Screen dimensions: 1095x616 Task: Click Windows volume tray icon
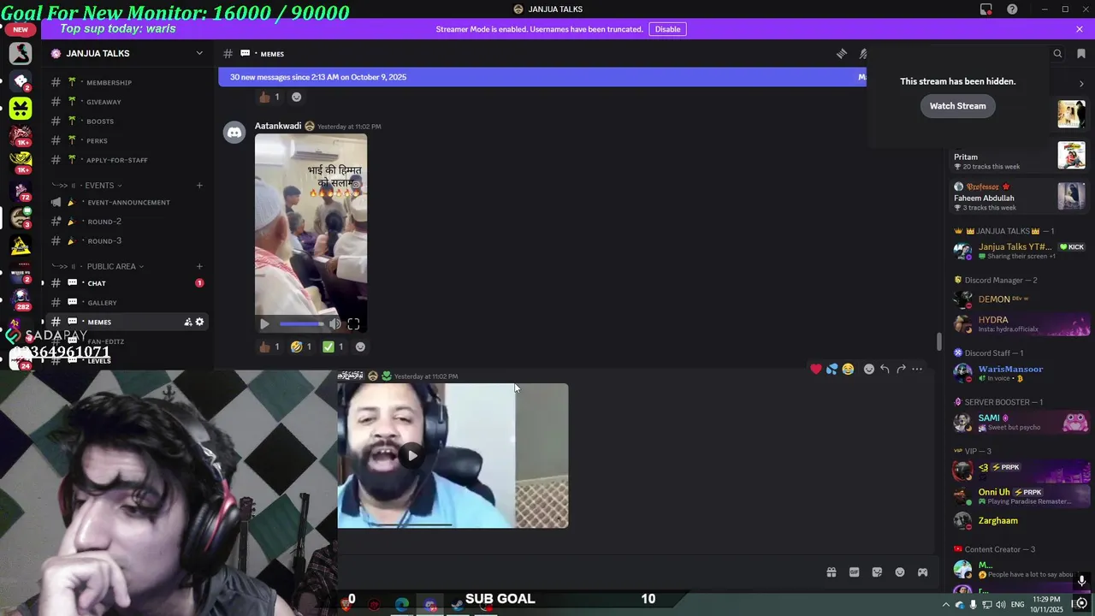tap(1001, 605)
